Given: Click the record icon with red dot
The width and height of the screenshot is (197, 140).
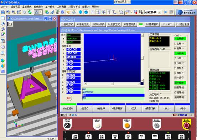Looking at the screenshot, I should [135, 12].
